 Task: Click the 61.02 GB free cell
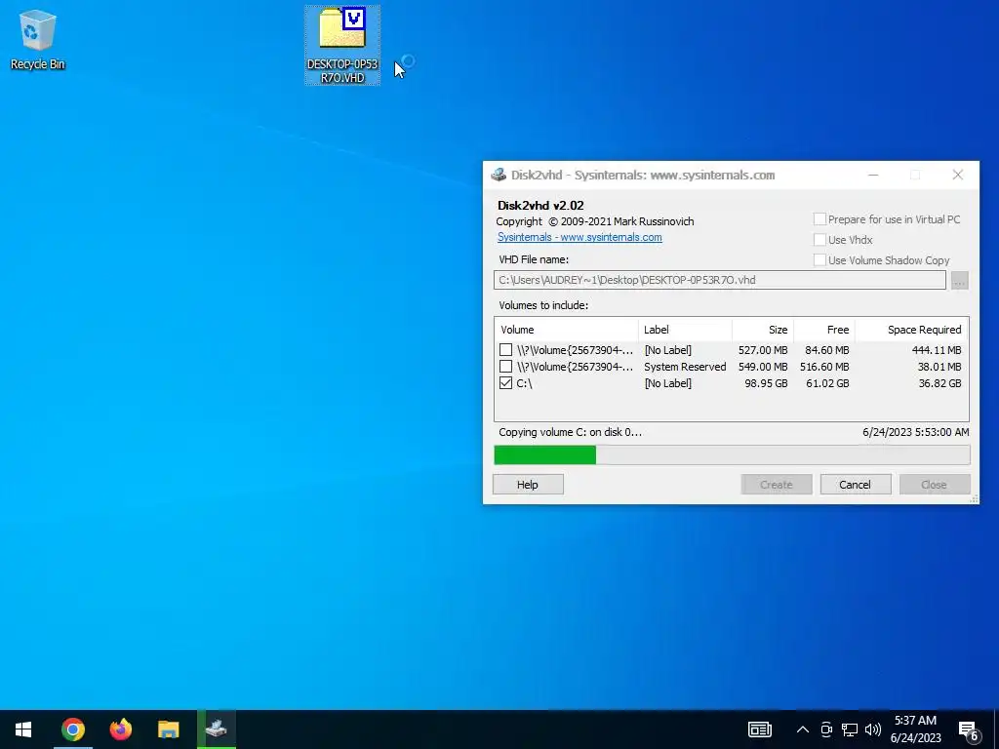tap(827, 383)
